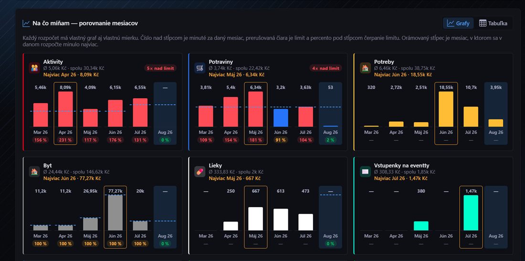
Task: Click 'Najviac Apr 26 · 8,09k Kč' text
Action: pyautogui.click(x=71, y=74)
